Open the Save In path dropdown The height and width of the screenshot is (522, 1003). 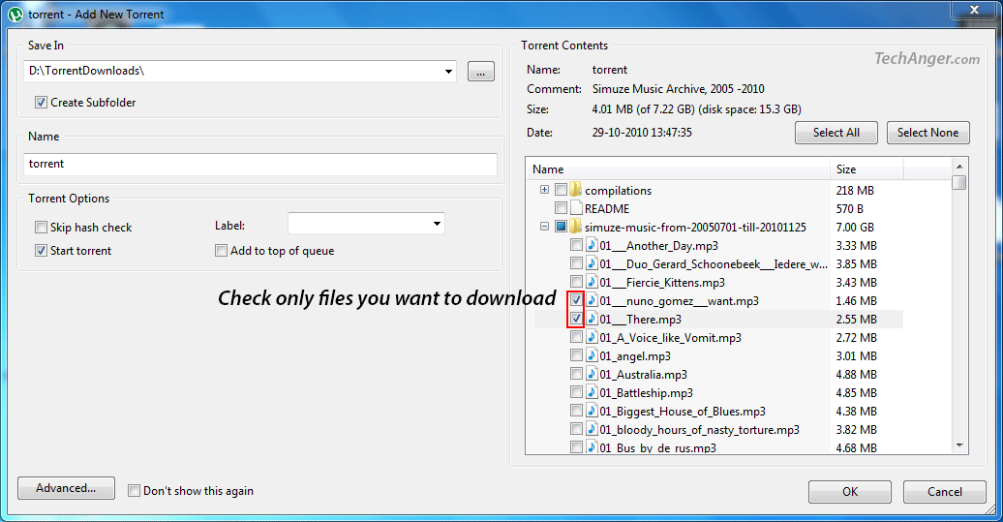pyautogui.click(x=448, y=72)
